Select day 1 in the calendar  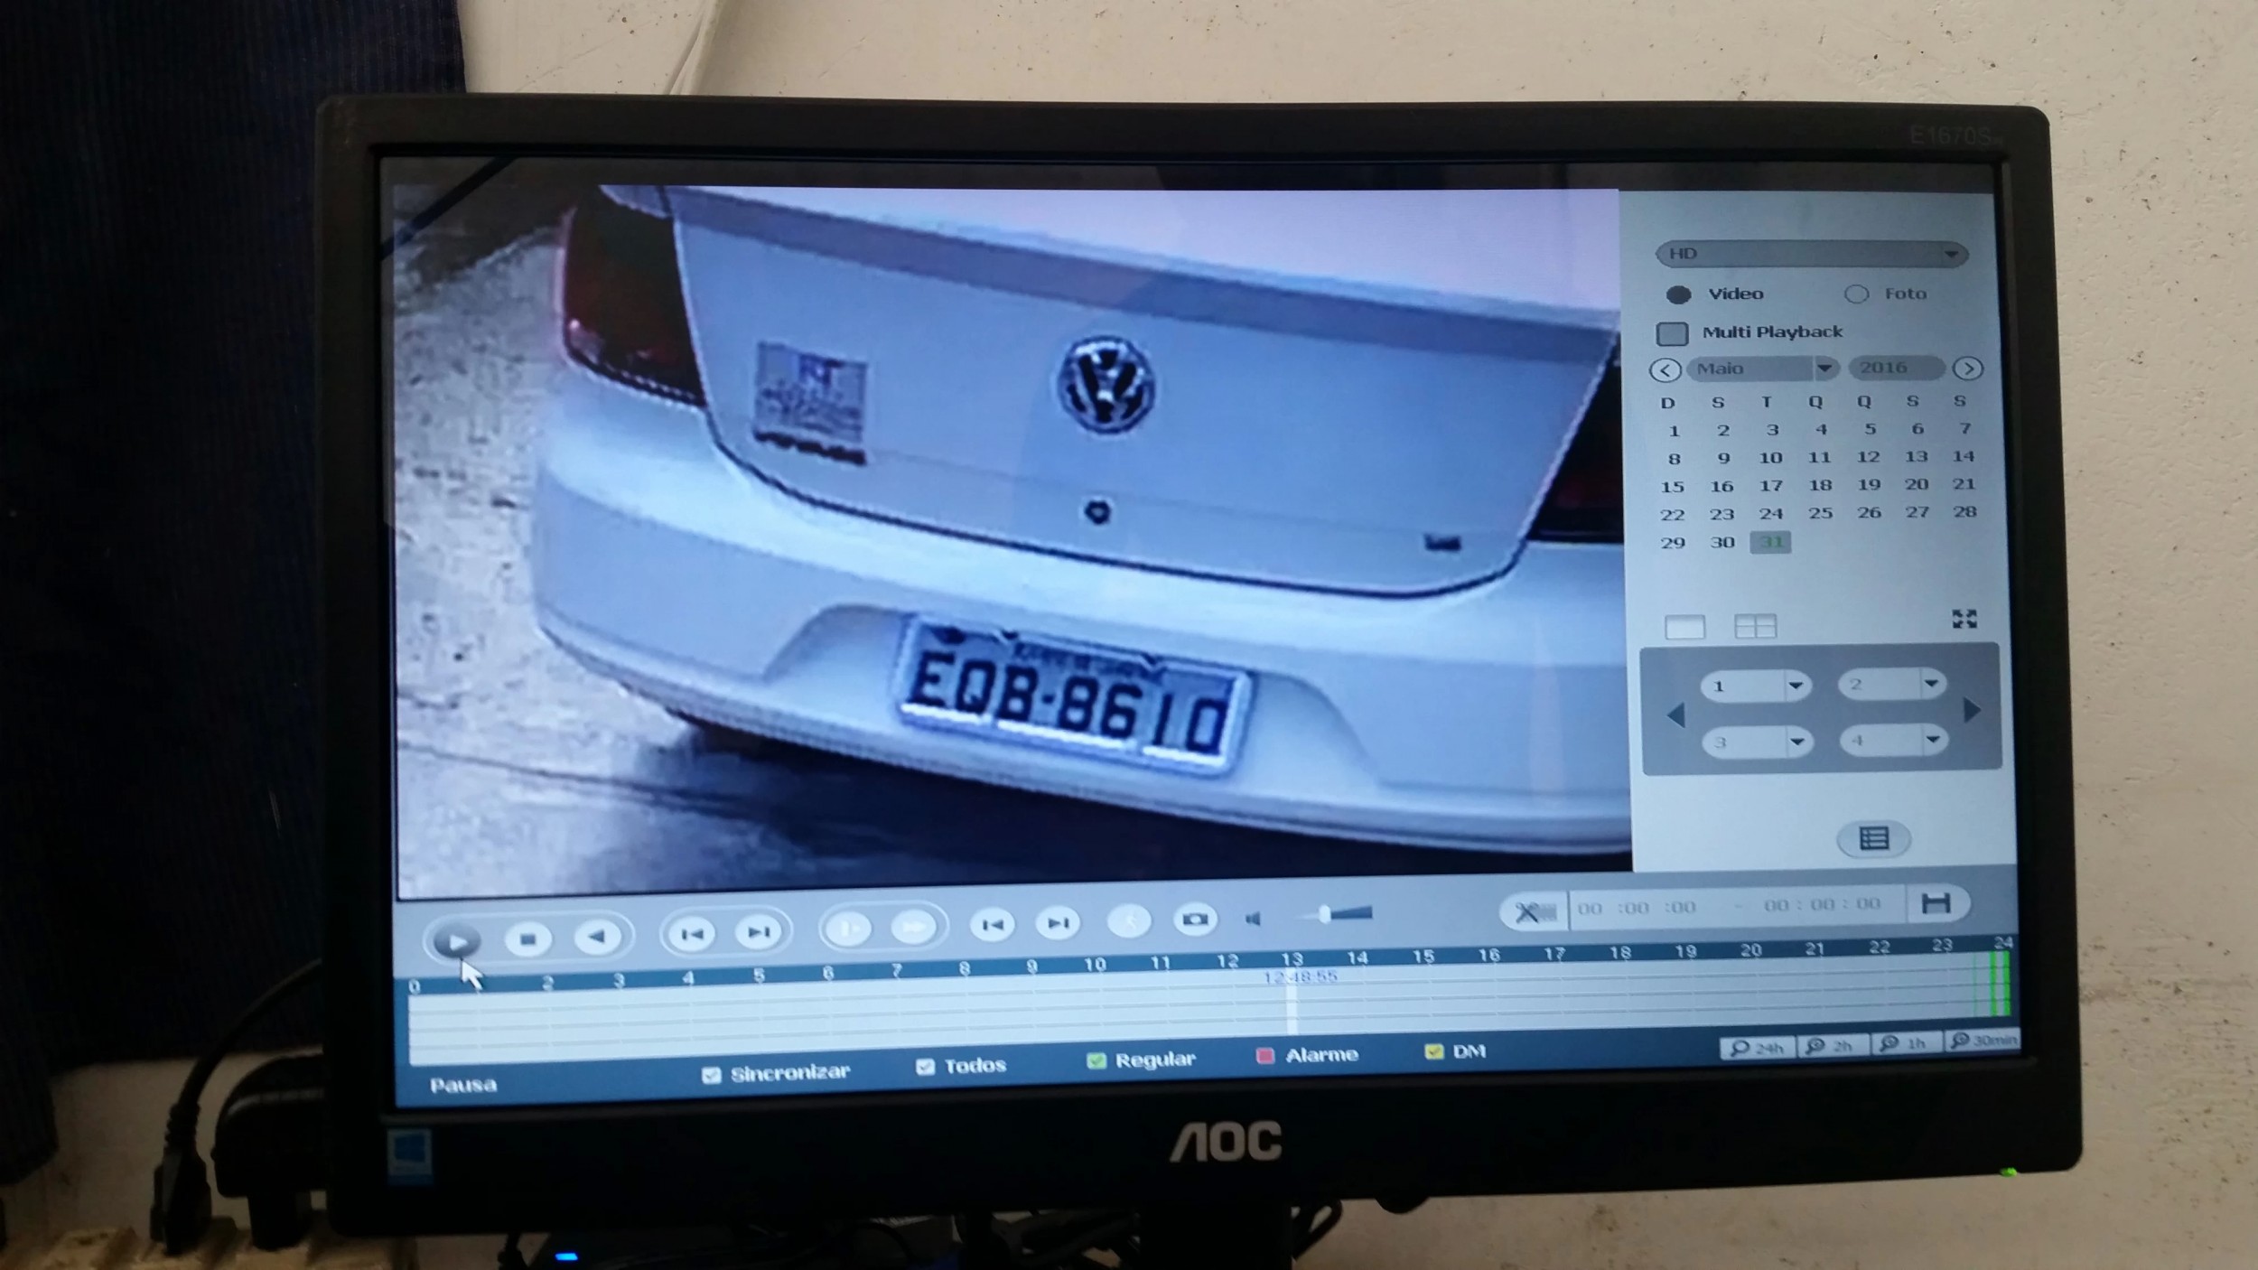1674,431
